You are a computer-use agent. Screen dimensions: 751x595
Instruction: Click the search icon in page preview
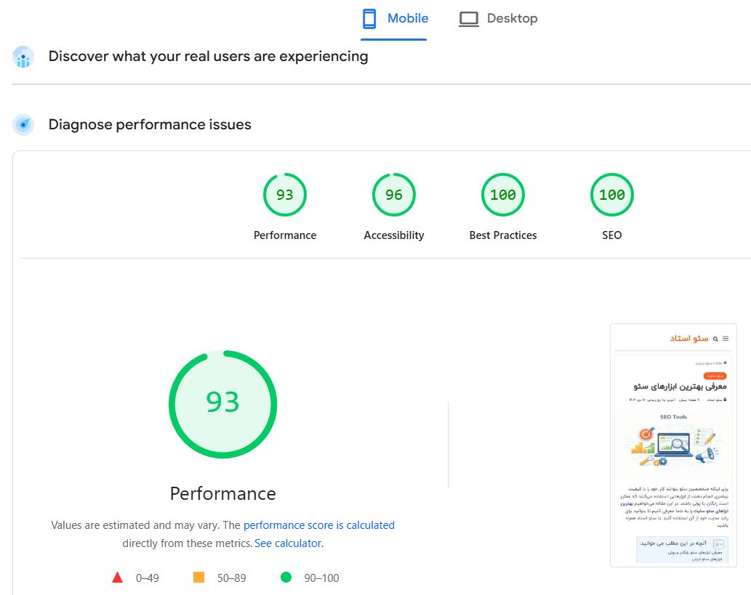(x=715, y=339)
